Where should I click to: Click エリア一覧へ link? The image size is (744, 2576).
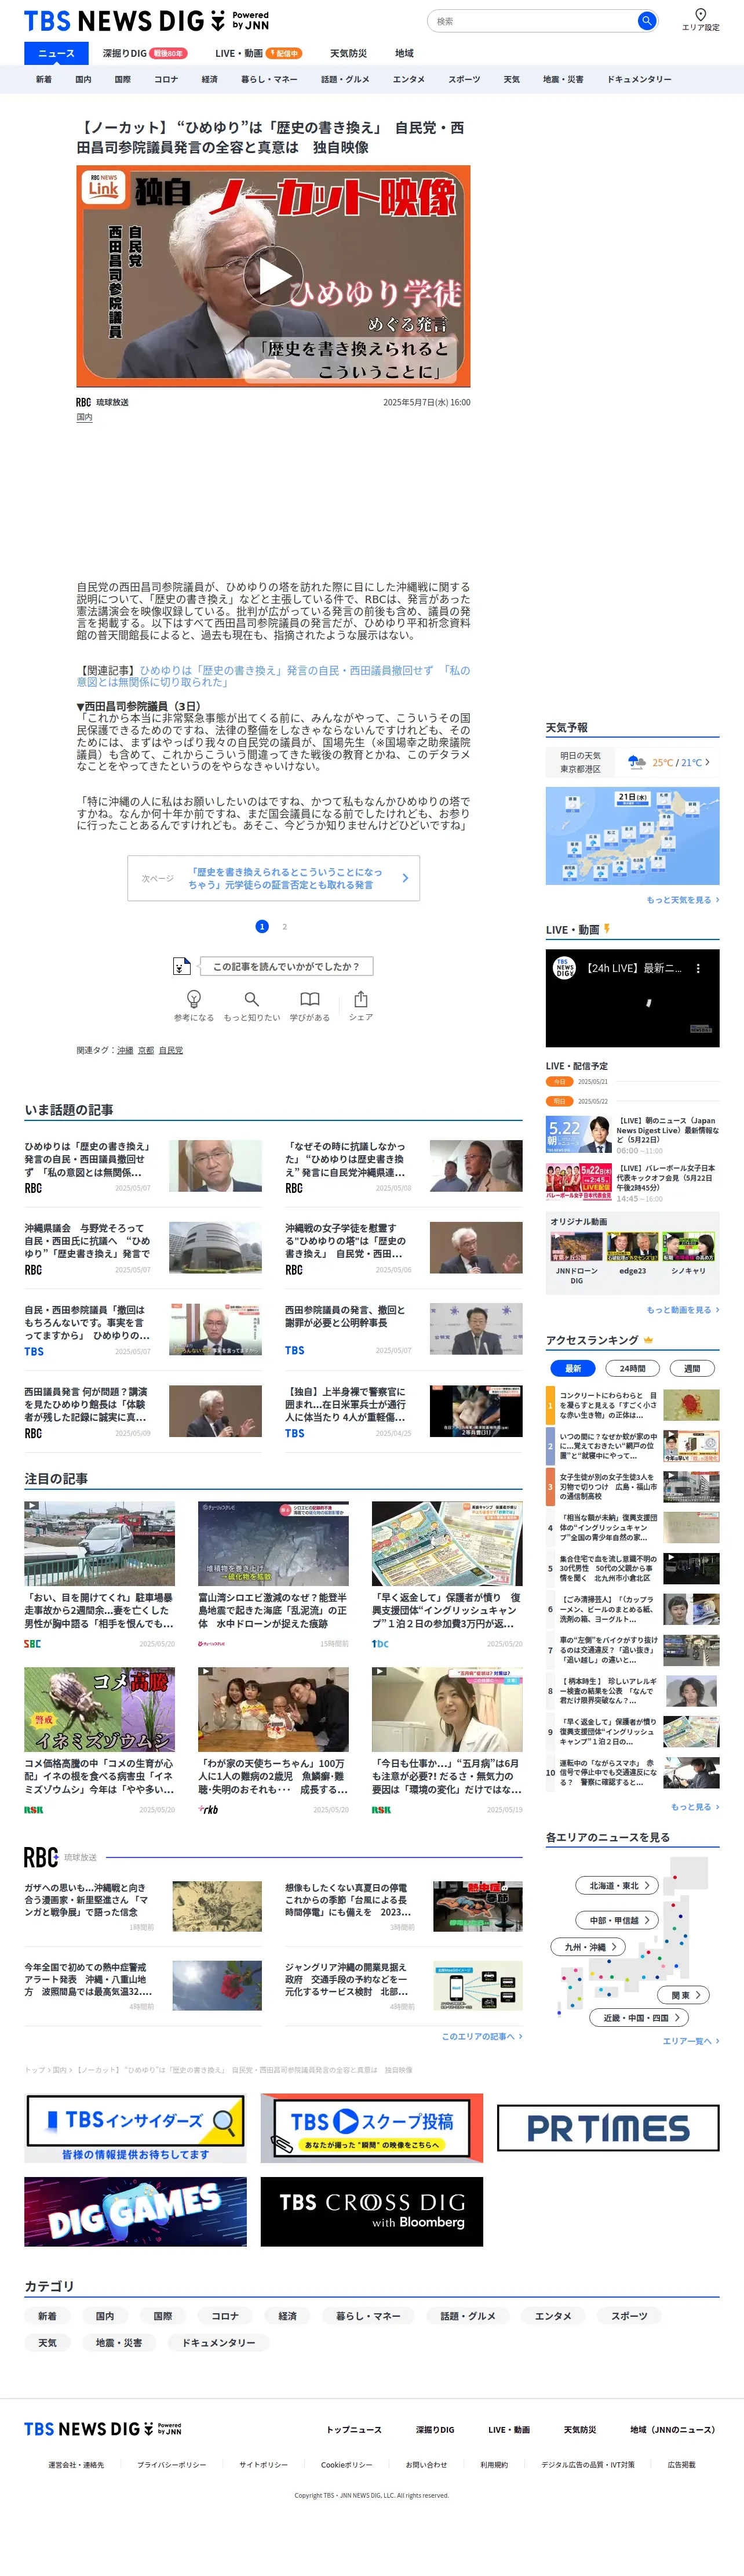(691, 2041)
